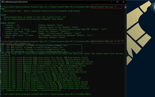Click 'Microsoft Edge find password file failed' line
155x97 pixels.
[47, 62]
